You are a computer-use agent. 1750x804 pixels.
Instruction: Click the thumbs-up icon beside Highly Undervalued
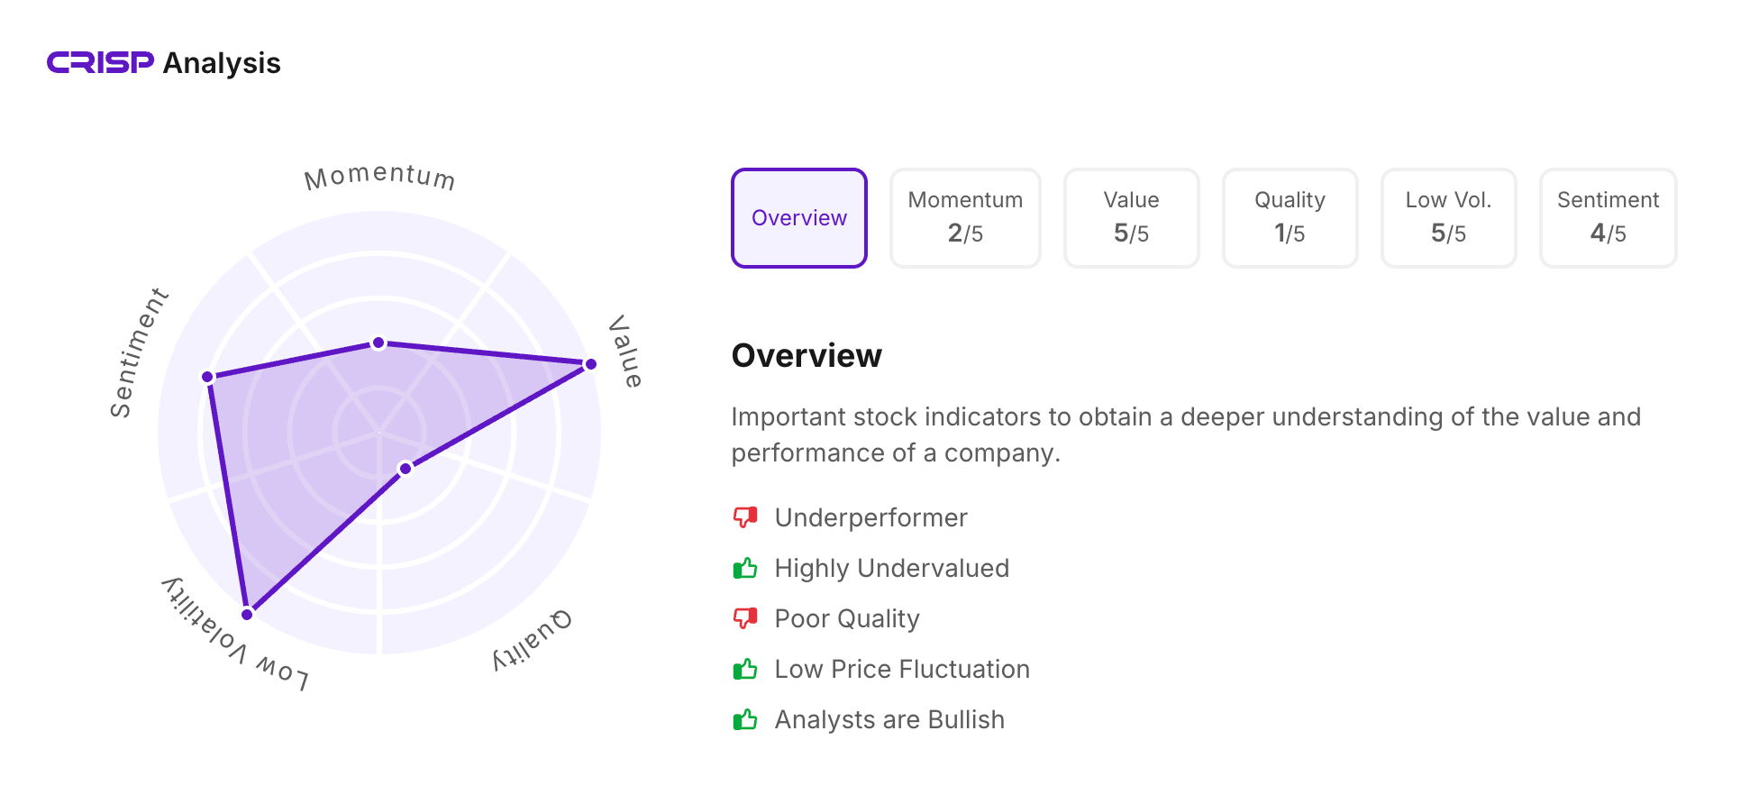click(x=745, y=568)
